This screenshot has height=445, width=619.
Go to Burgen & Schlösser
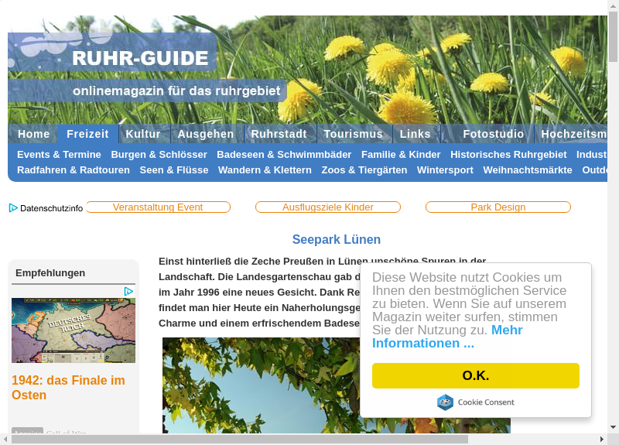(159, 154)
